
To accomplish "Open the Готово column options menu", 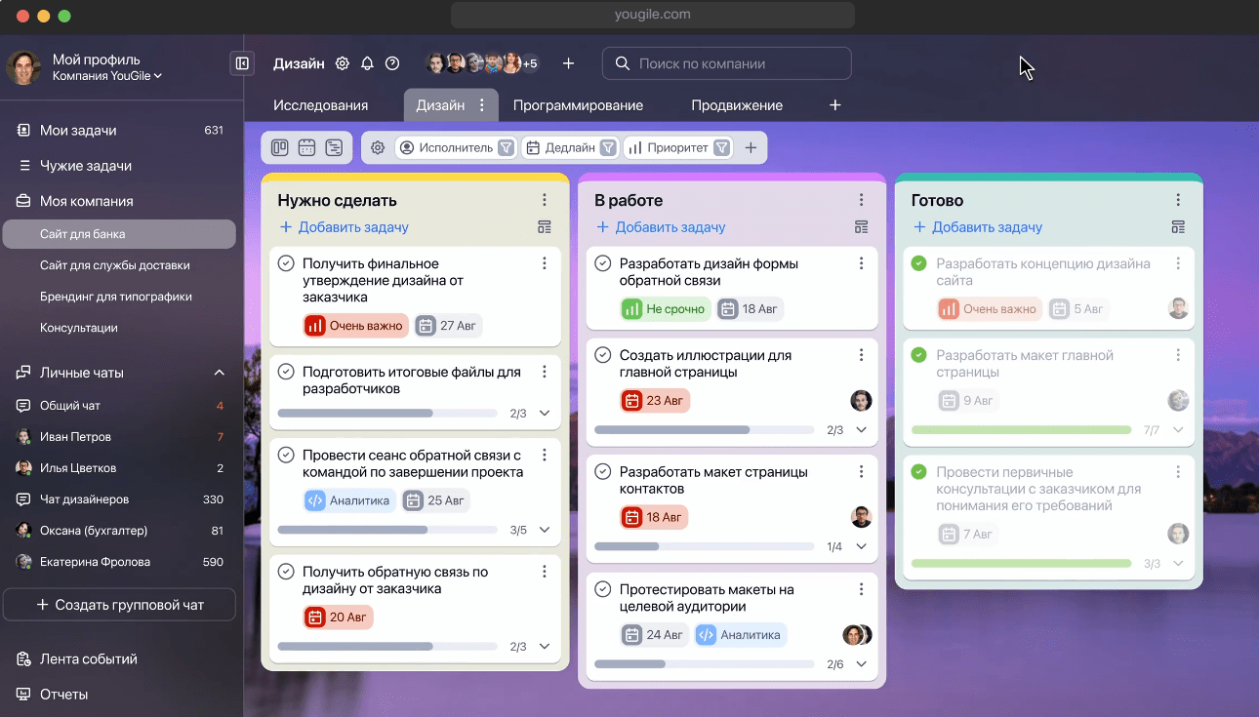I will (x=1178, y=199).
